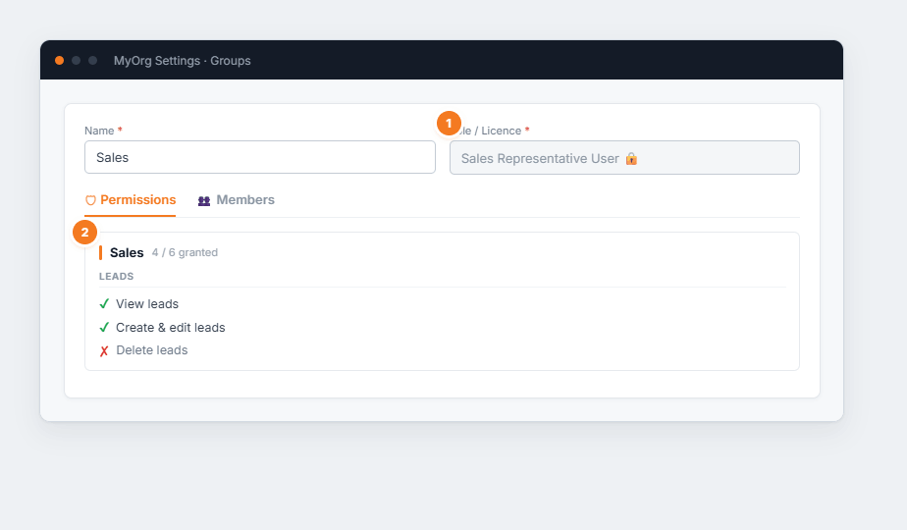Viewport: 907px width, 530px height.
Task: Click the 'Delete leads' text
Action: 151,350
